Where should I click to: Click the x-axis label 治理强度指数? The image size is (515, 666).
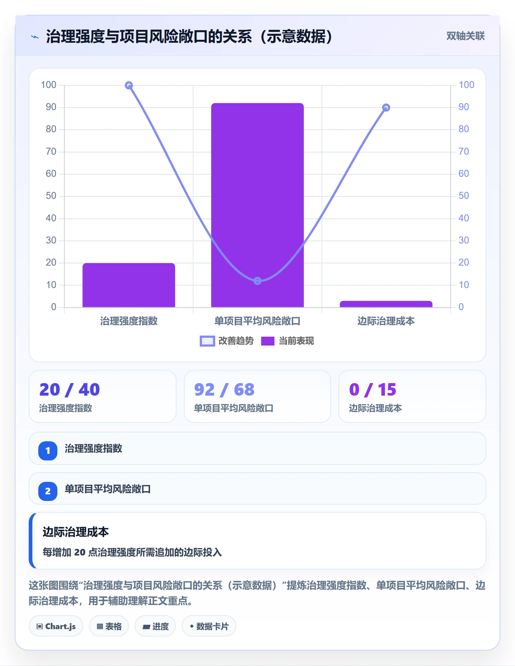point(129,321)
